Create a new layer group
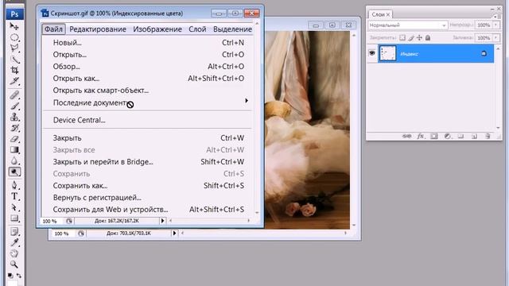The height and width of the screenshot is (286, 509). (460, 136)
